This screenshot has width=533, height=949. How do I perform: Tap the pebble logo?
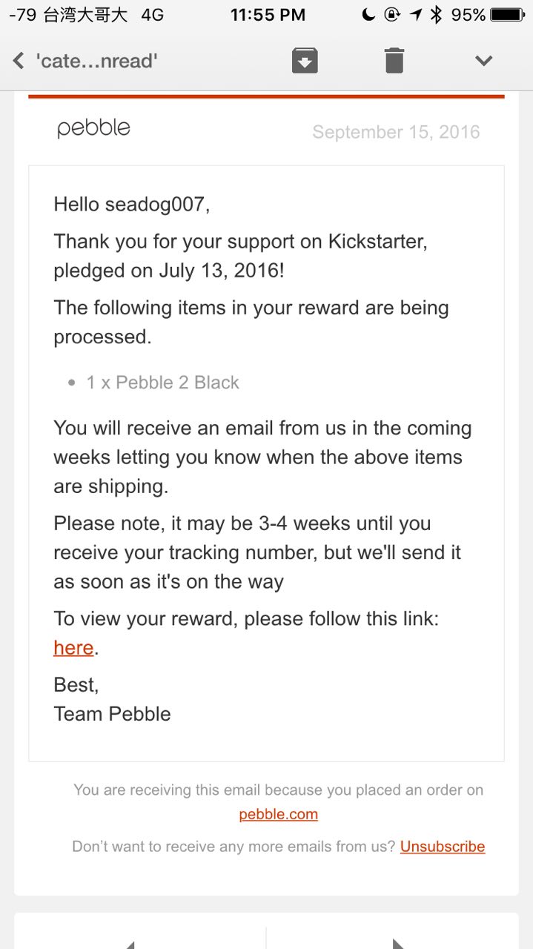coord(93,128)
